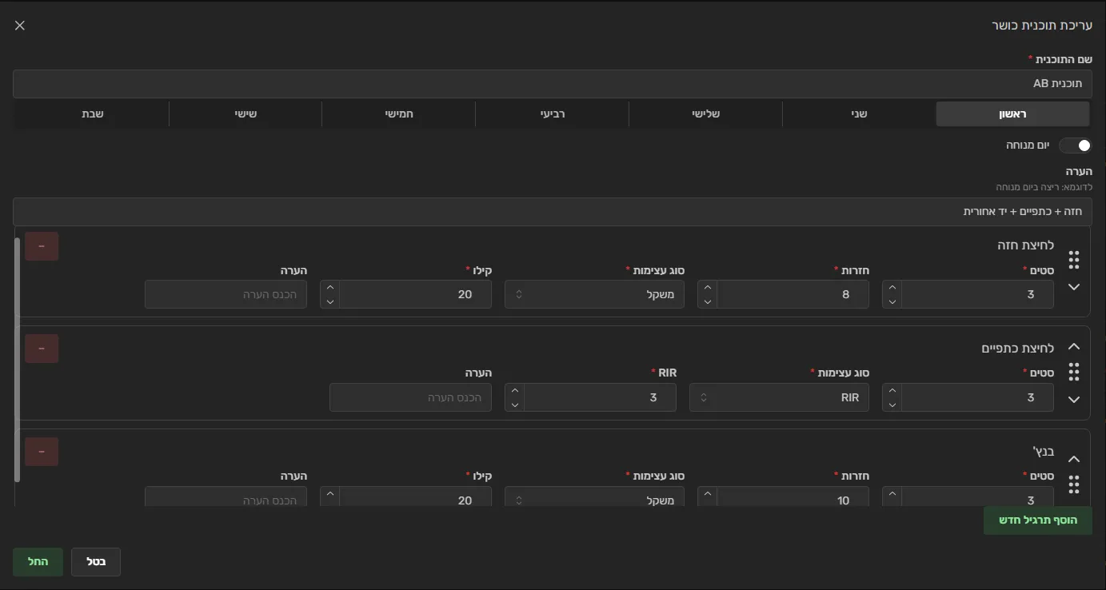1106x590 pixels.
Task: Click the exercise list vertical scrollbar
Action: pos(17,360)
